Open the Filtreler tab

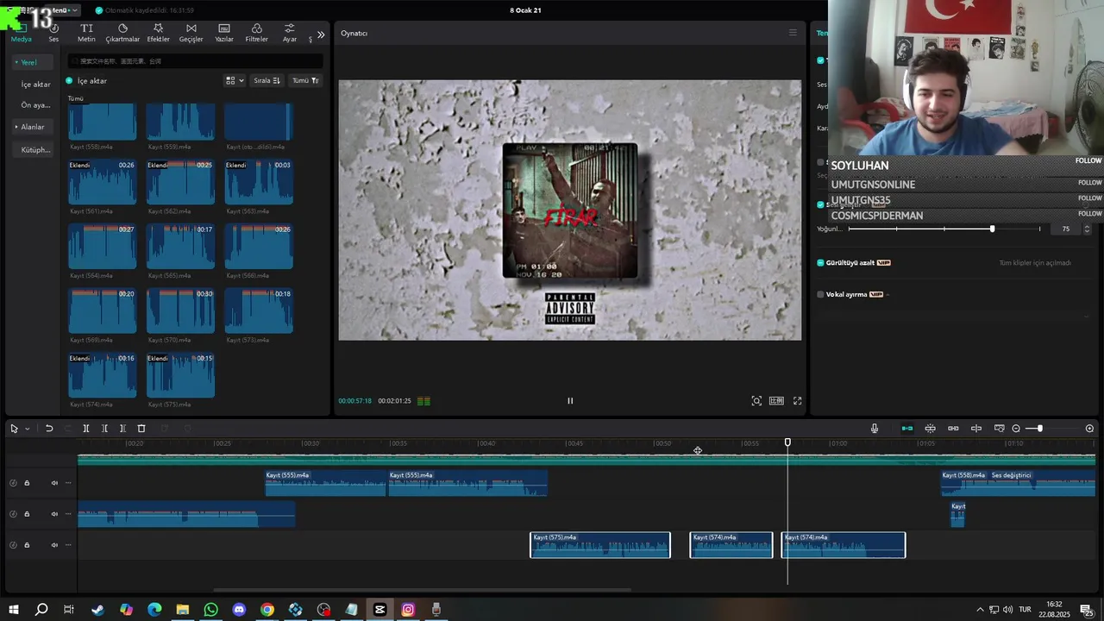coord(256,33)
